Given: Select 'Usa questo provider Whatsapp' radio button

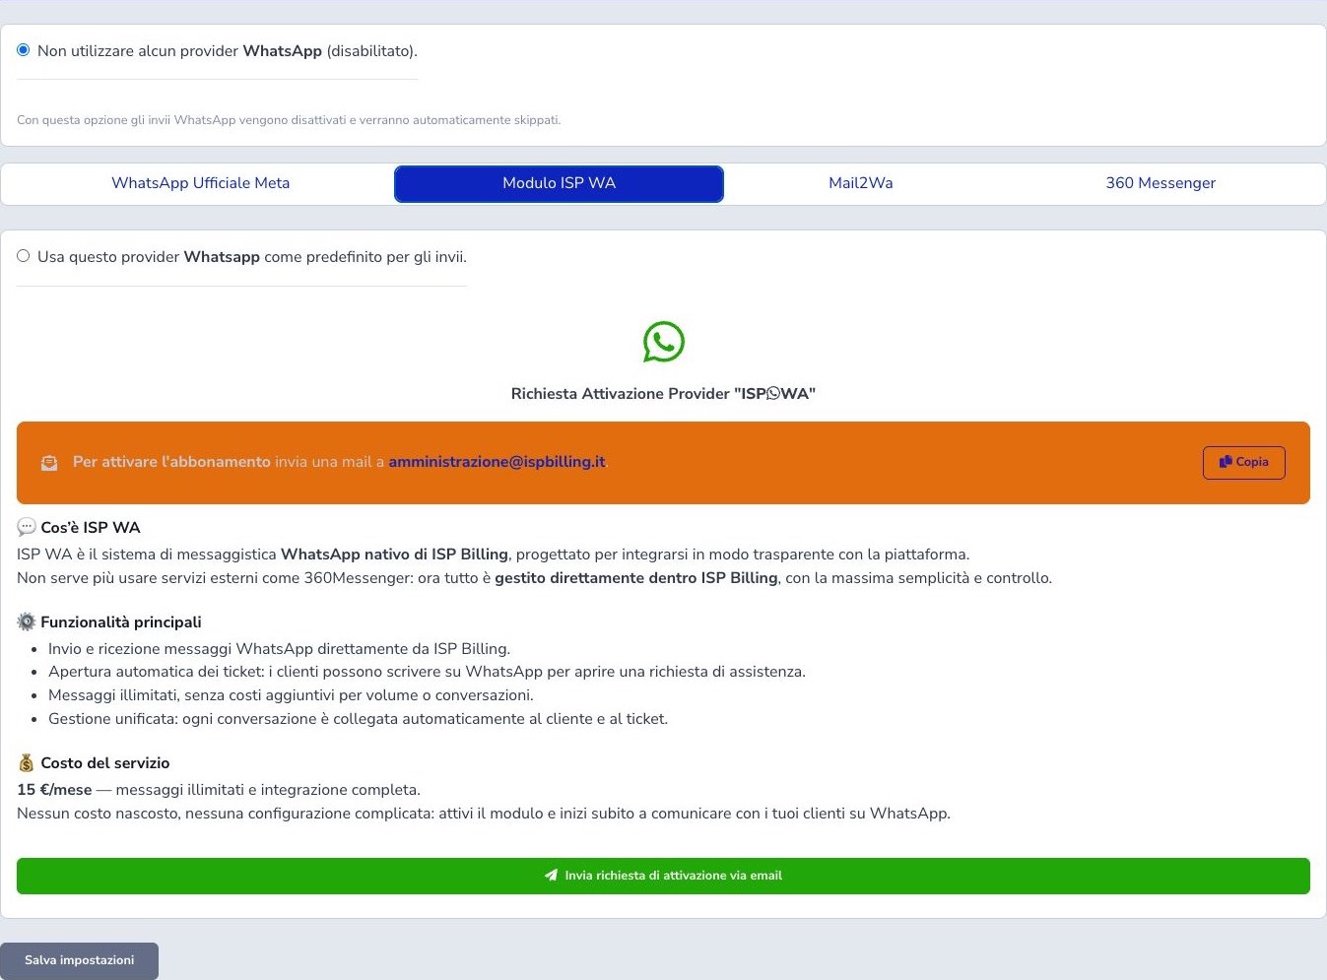Looking at the screenshot, I should pyautogui.click(x=24, y=256).
